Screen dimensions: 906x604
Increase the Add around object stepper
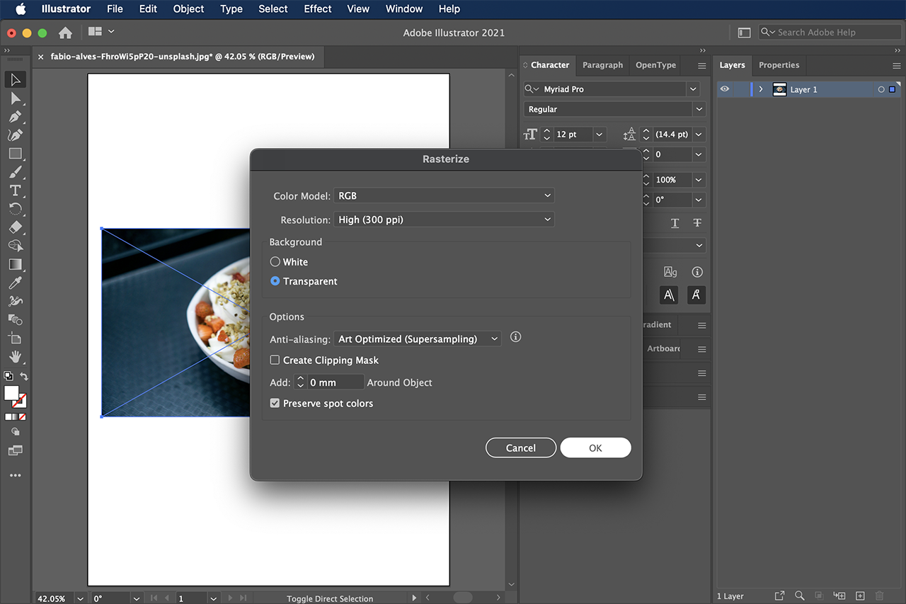coord(300,379)
